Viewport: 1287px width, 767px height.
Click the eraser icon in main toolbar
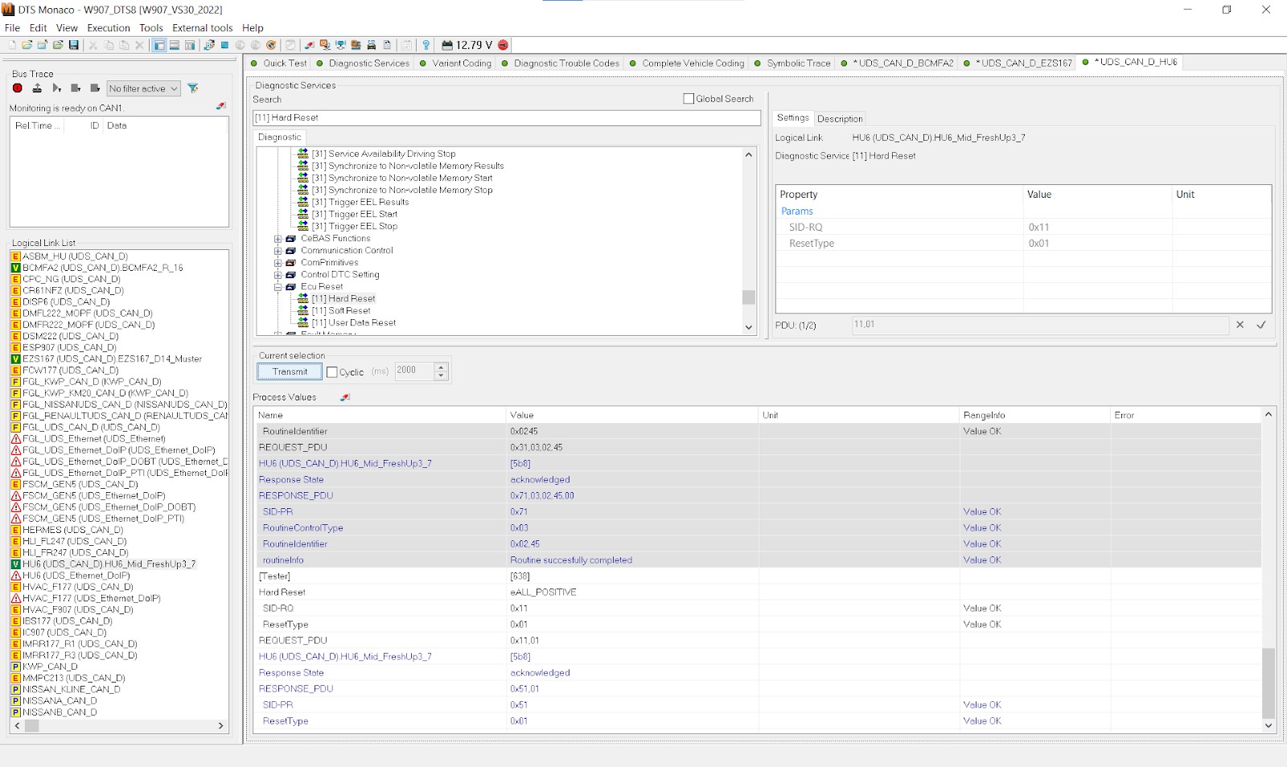[309, 45]
